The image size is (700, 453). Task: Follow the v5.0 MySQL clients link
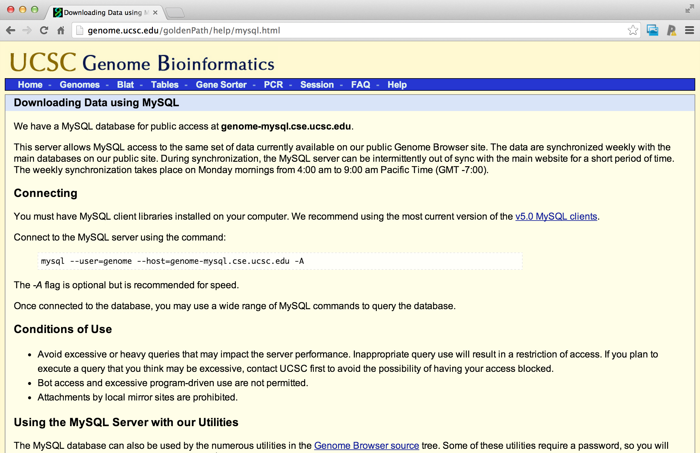pos(556,216)
